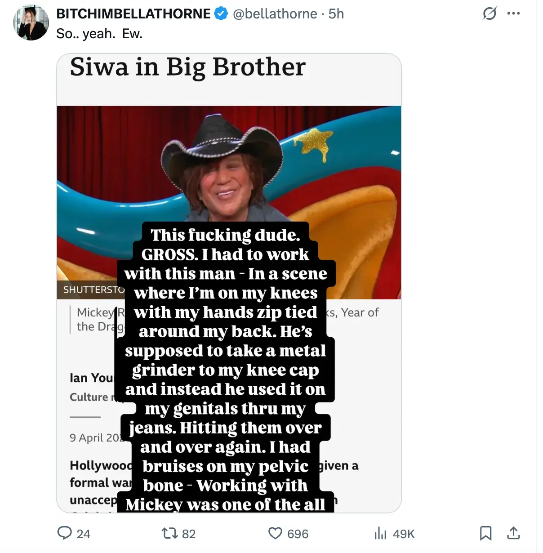This screenshot has width=543, height=553.
Task: Open the three-dot more options menu
Action: tap(513, 13)
